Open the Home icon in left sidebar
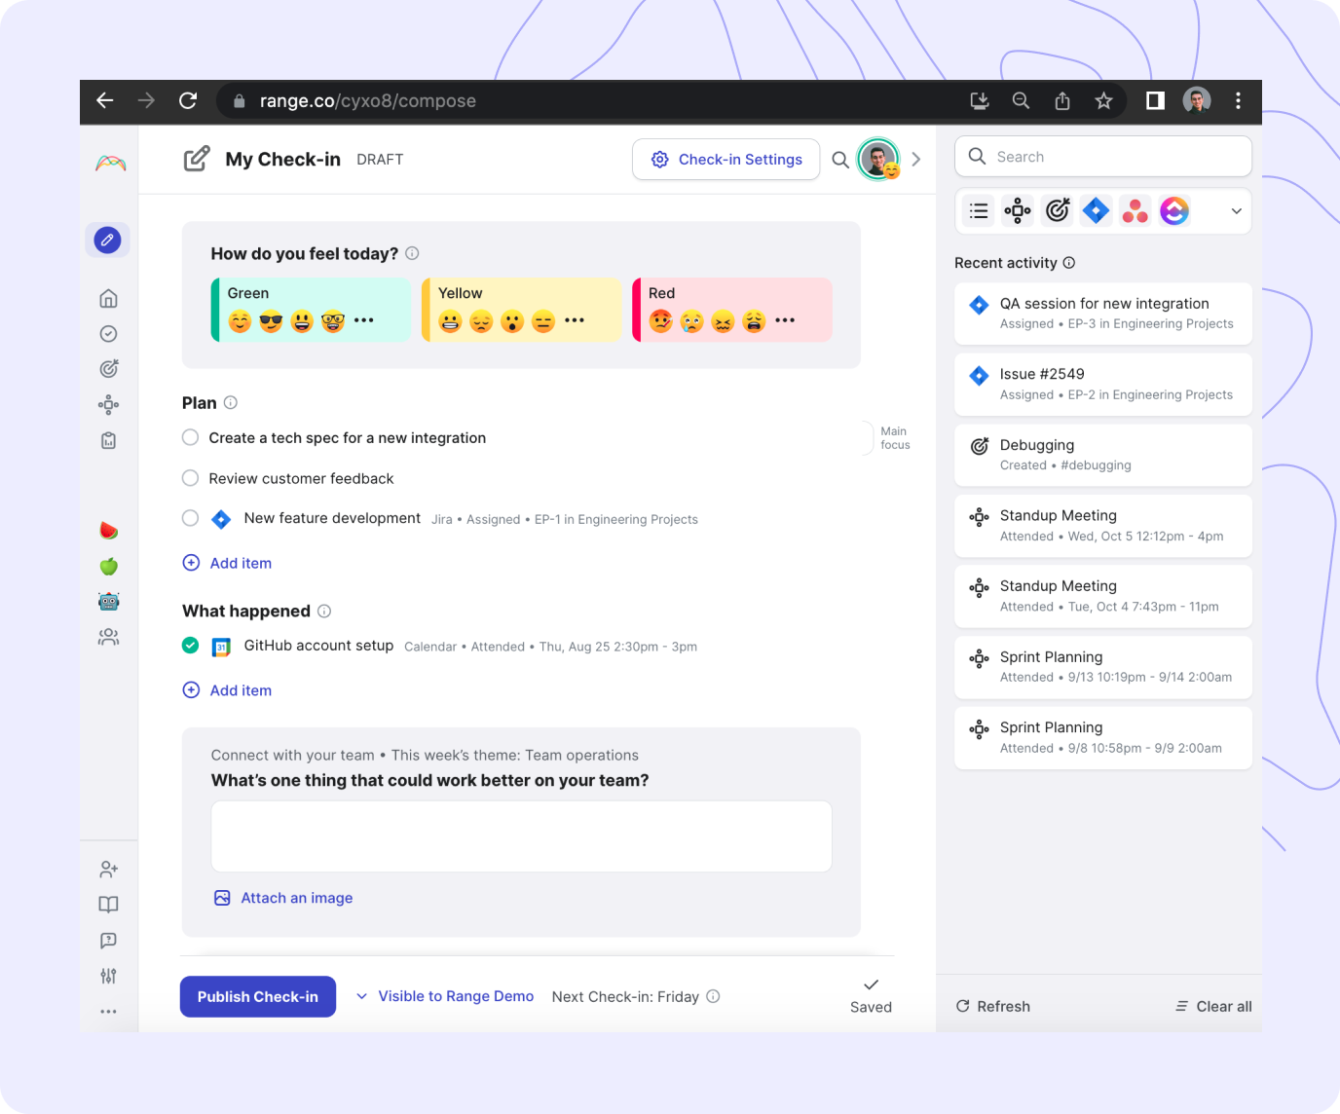Screen dimensions: 1340x1114 click(x=108, y=298)
